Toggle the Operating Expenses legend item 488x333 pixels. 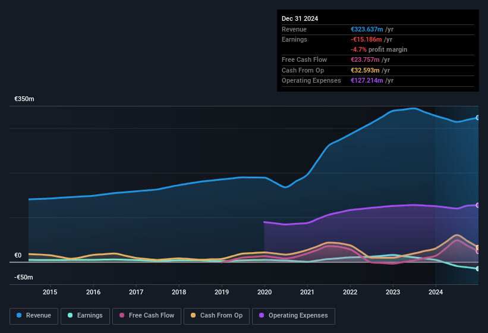(294, 316)
